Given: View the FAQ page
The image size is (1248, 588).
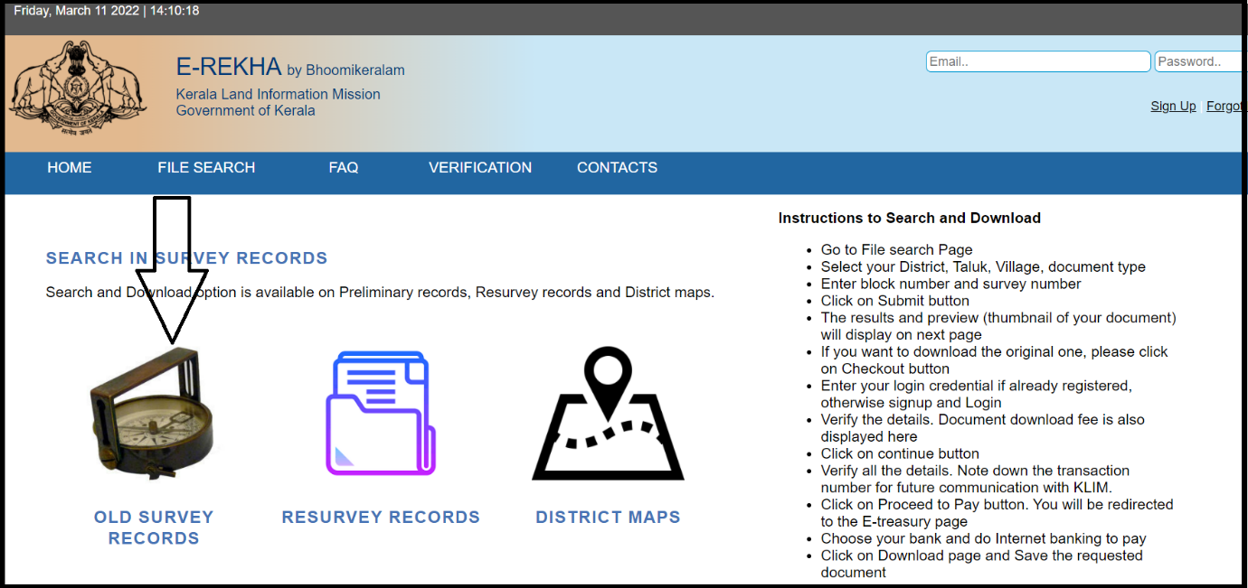Looking at the screenshot, I should 344,167.
